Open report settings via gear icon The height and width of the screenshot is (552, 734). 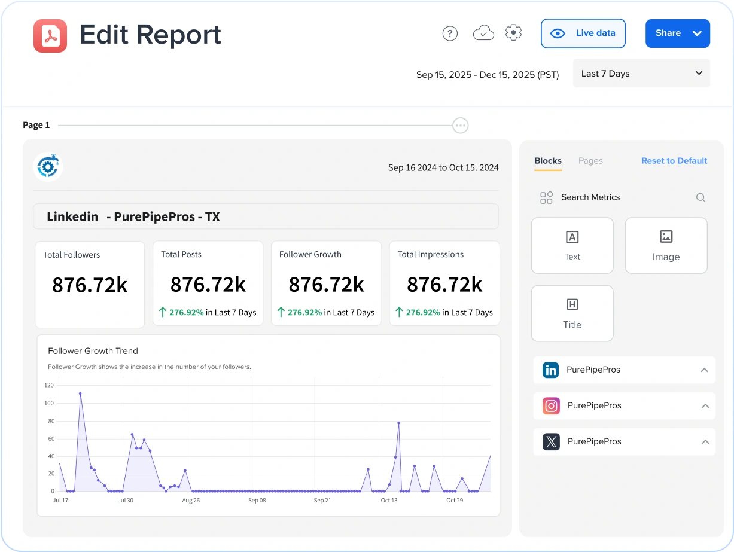[x=513, y=33]
